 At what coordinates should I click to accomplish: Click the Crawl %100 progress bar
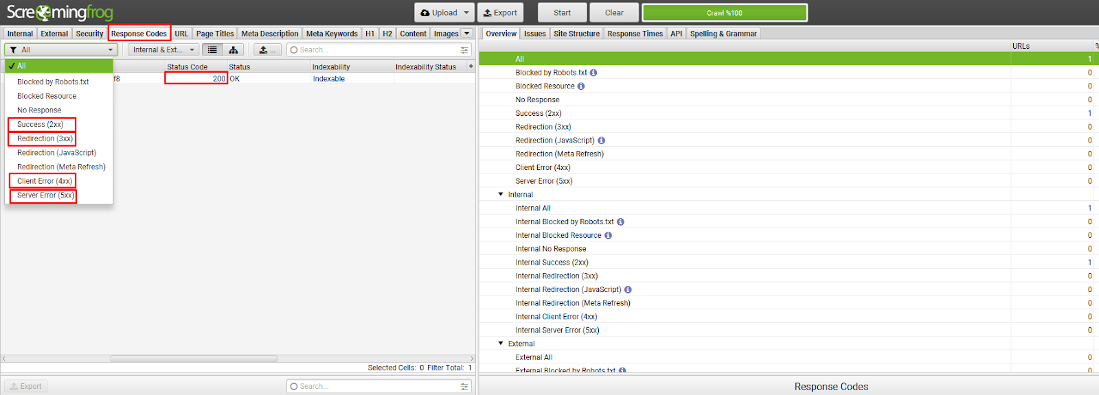[x=724, y=12]
